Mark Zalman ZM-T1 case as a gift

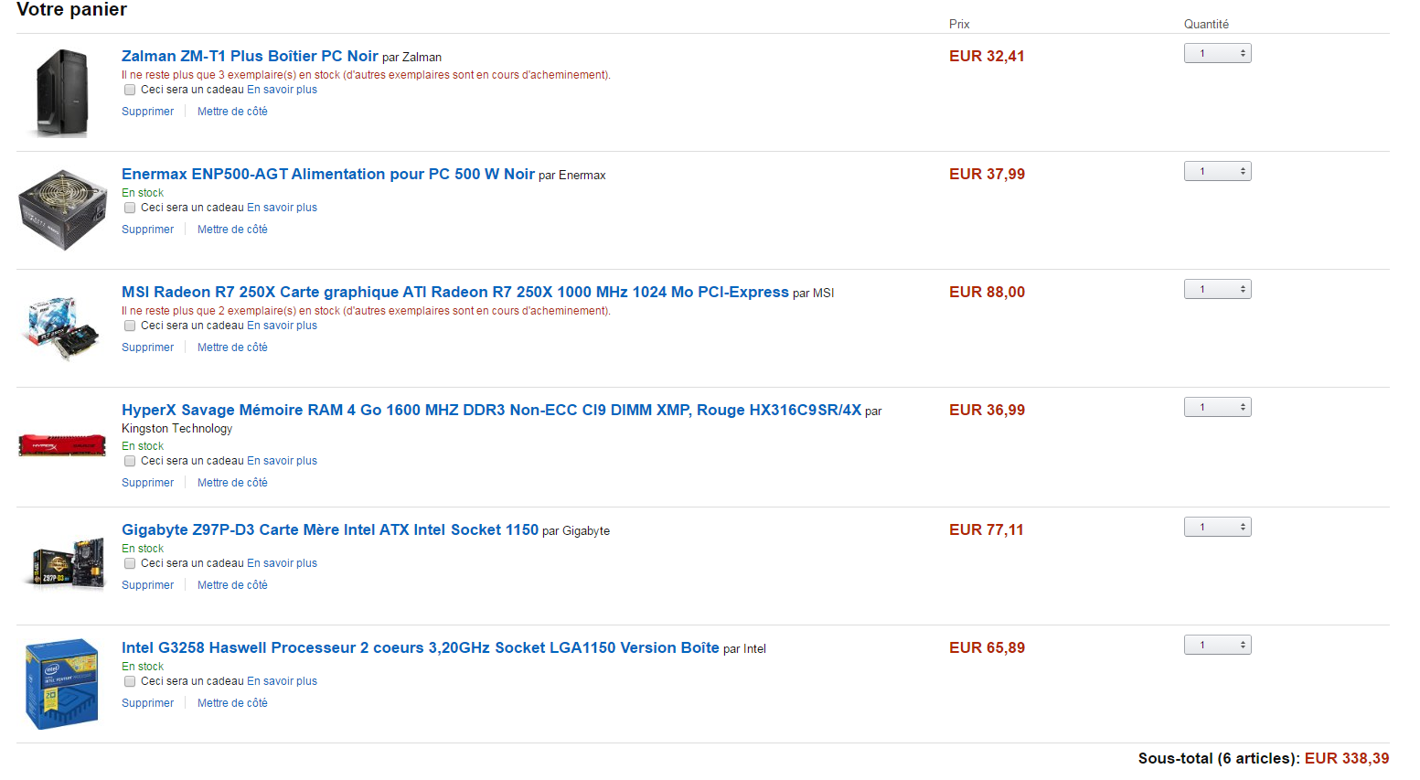(x=130, y=90)
